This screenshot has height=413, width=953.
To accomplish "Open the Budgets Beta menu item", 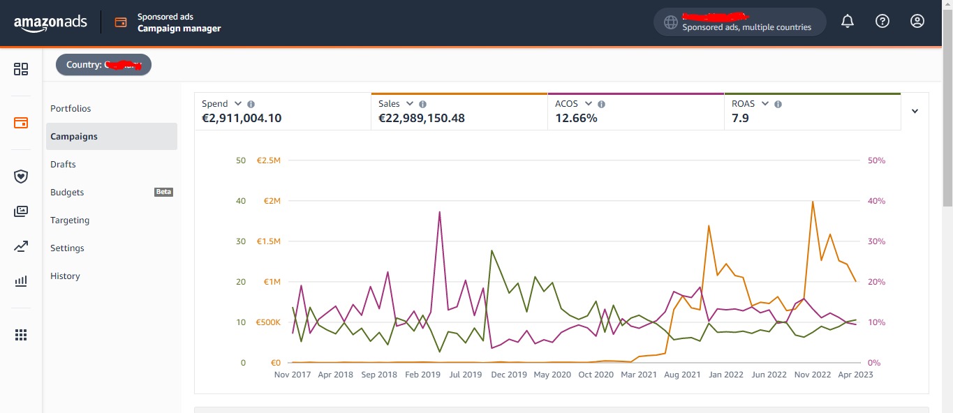I will coord(67,192).
